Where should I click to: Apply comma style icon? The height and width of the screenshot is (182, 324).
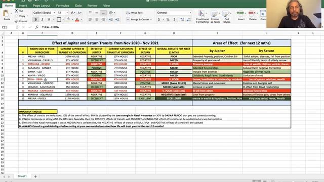click(x=174, y=19)
